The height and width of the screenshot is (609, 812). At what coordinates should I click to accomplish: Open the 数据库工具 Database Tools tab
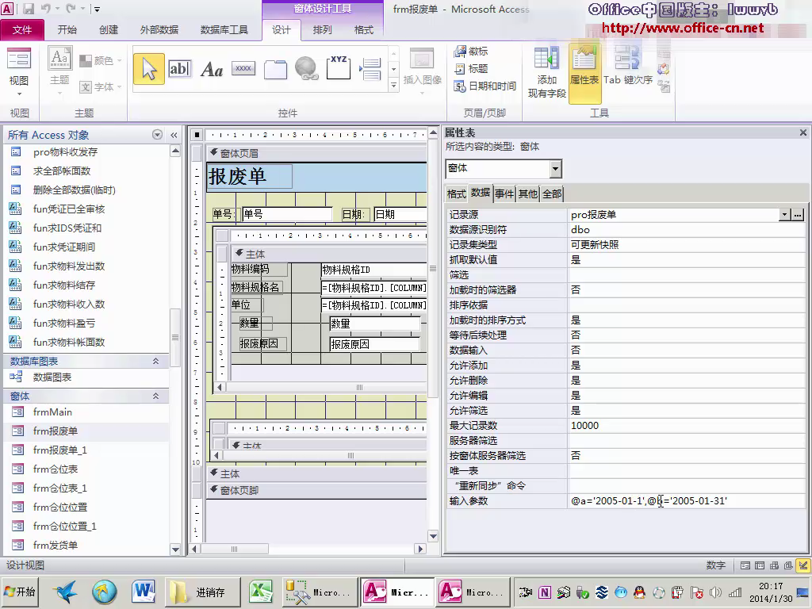tap(224, 29)
